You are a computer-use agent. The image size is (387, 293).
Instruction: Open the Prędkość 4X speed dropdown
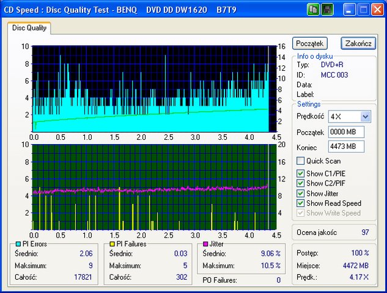click(x=365, y=117)
